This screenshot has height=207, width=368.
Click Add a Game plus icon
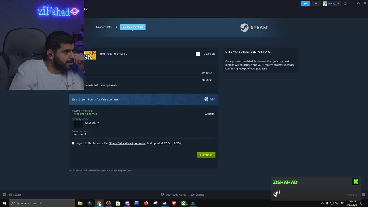point(5,195)
